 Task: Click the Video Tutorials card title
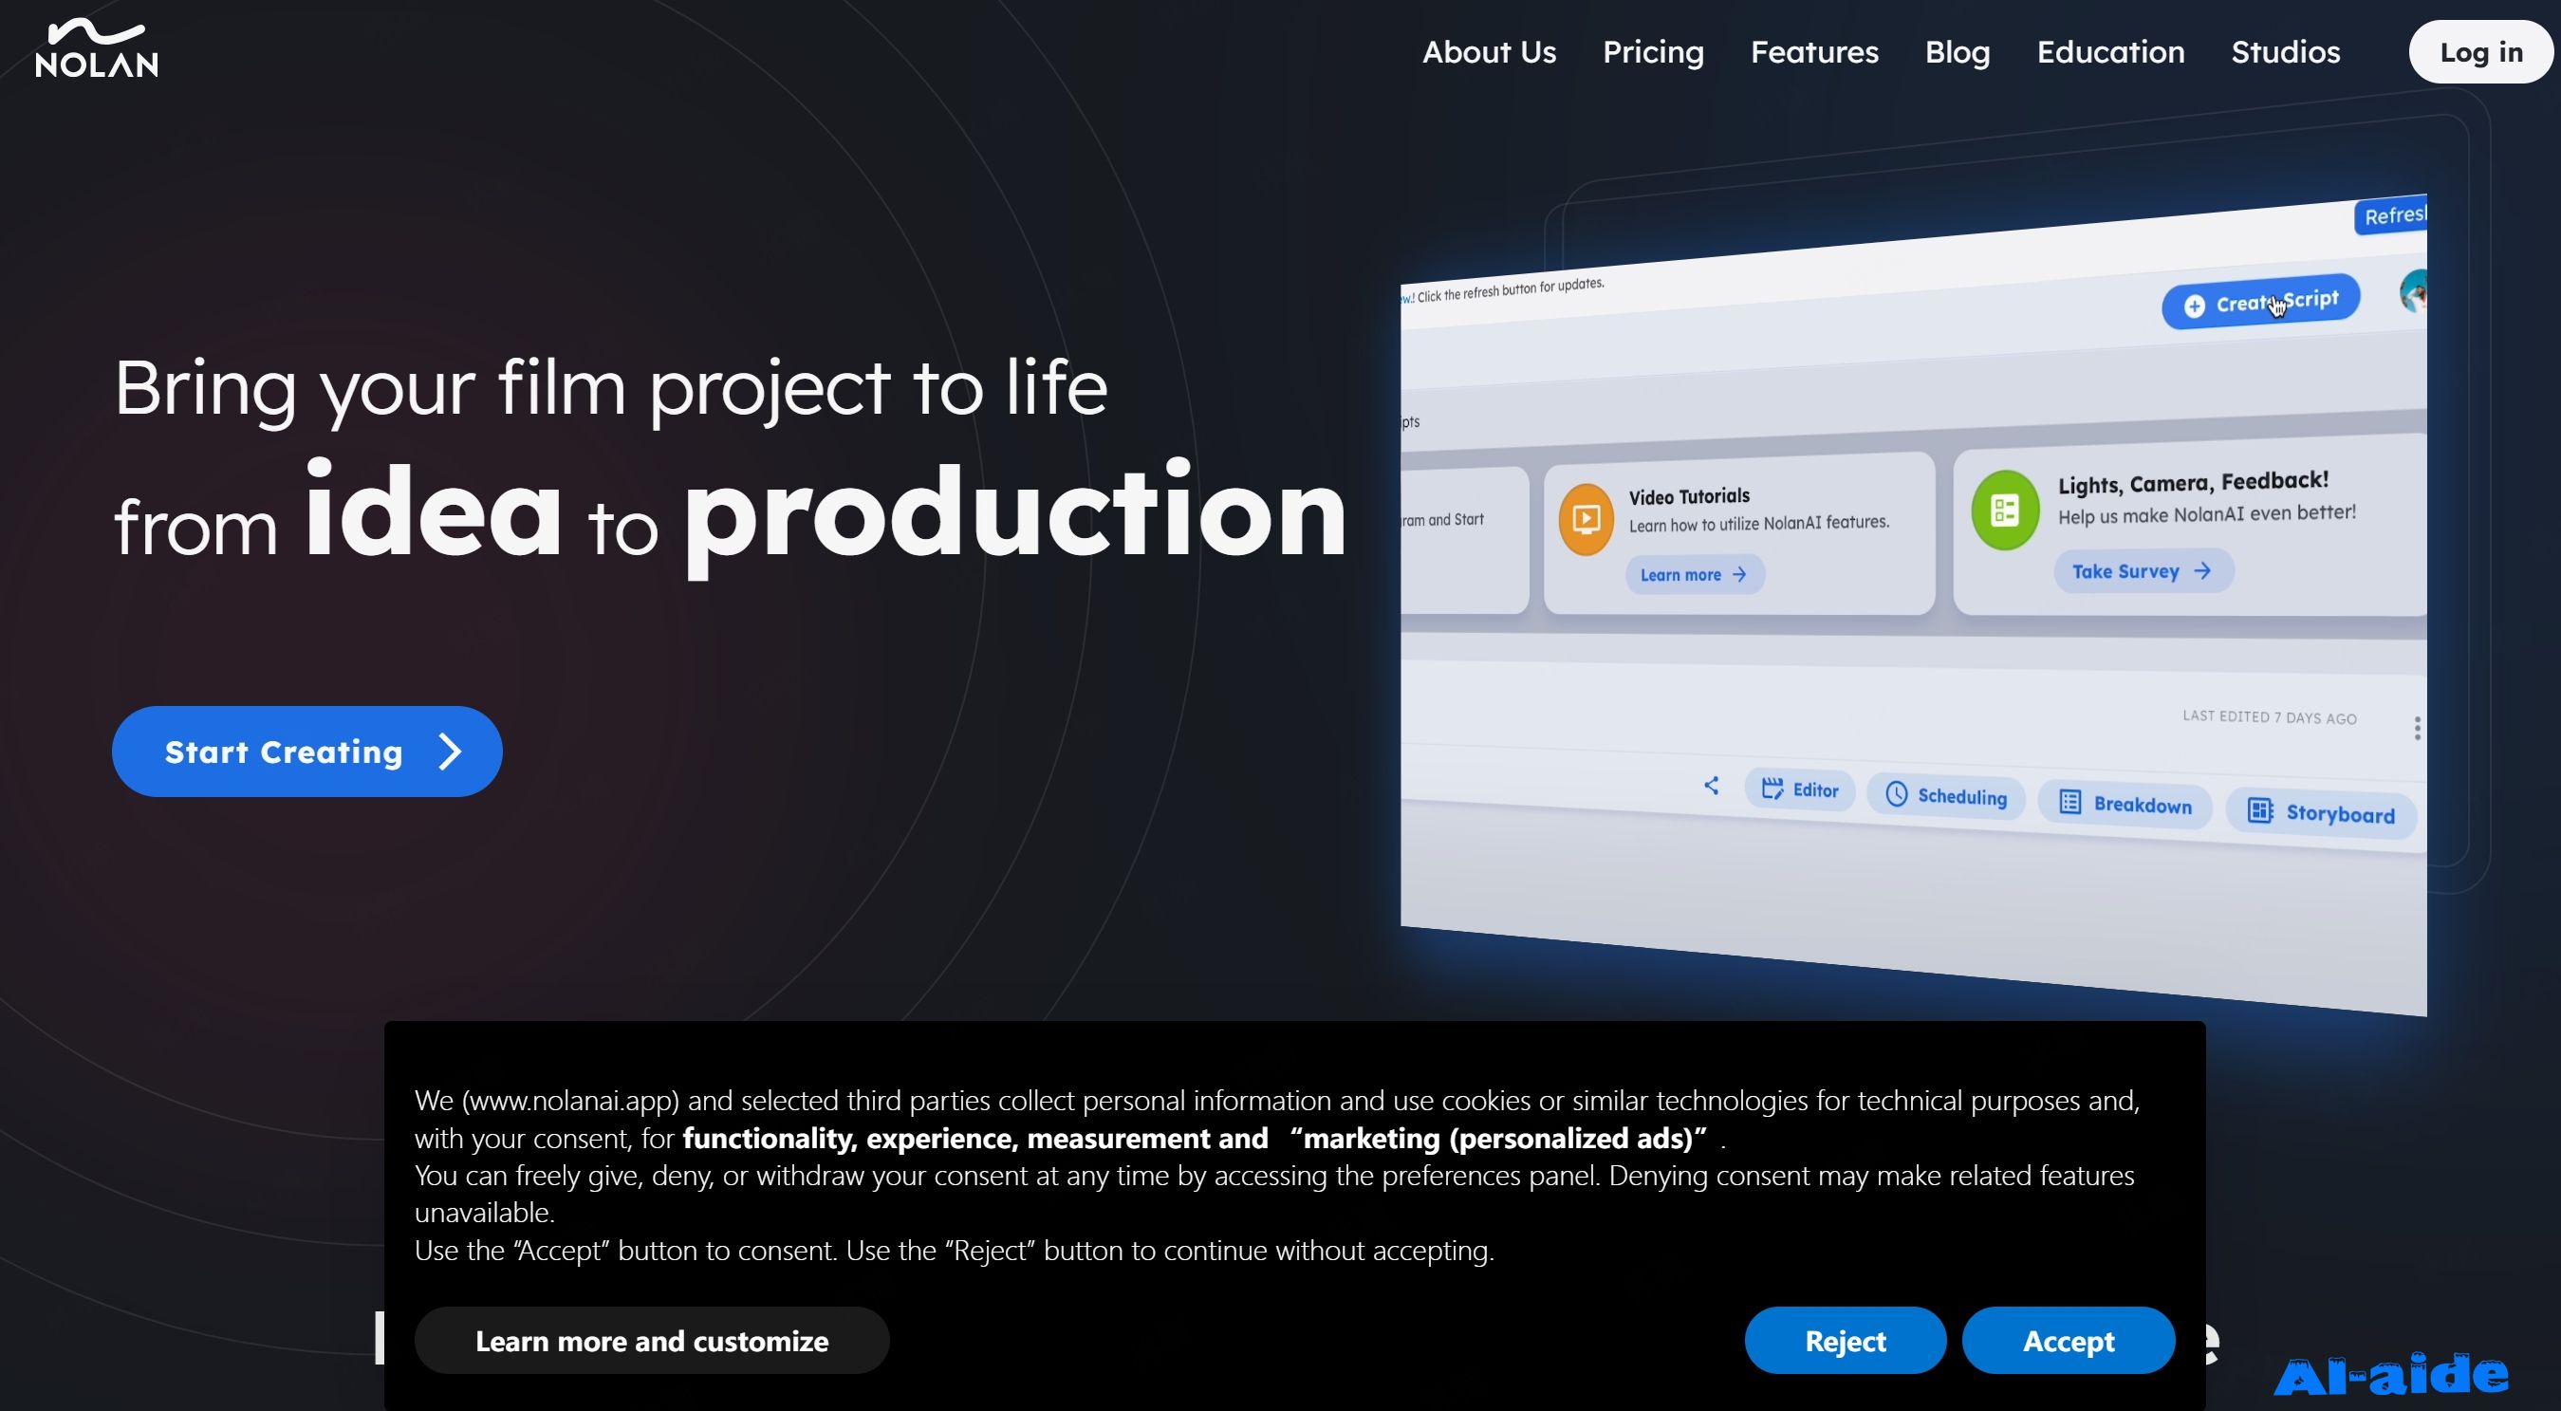1688,495
